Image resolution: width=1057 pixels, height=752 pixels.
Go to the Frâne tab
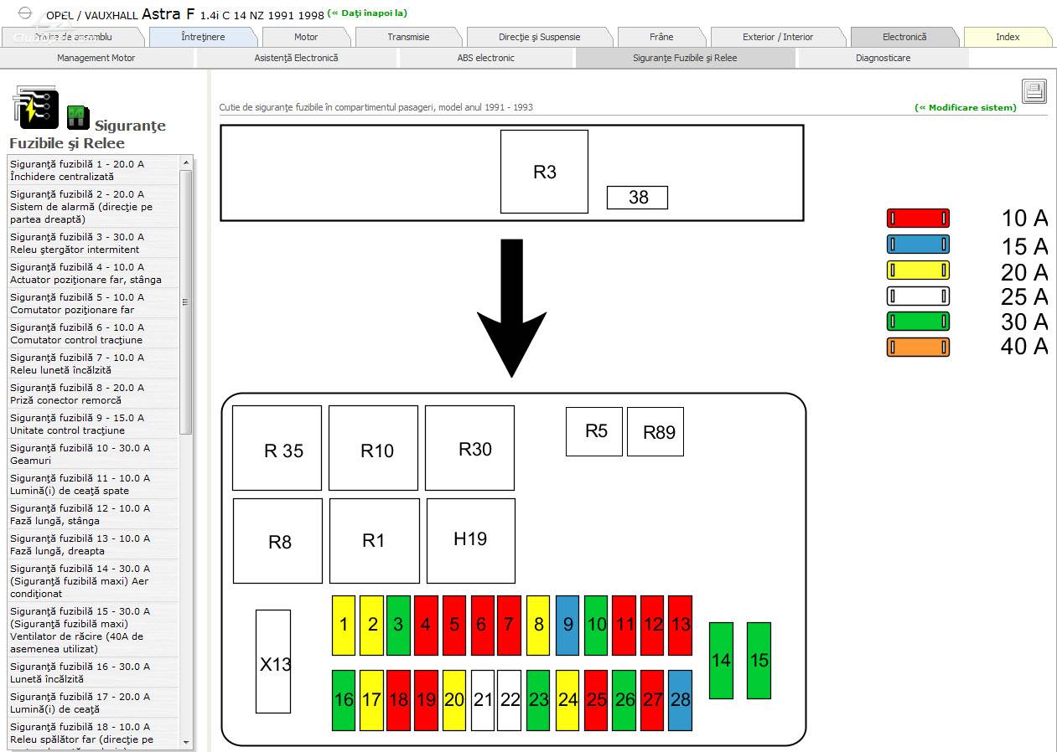[661, 37]
